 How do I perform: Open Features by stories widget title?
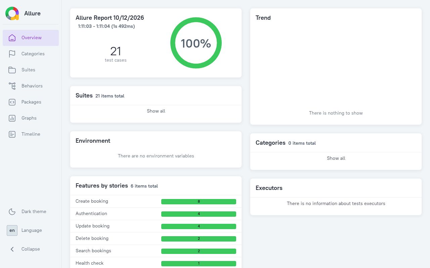tap(102, 186)
